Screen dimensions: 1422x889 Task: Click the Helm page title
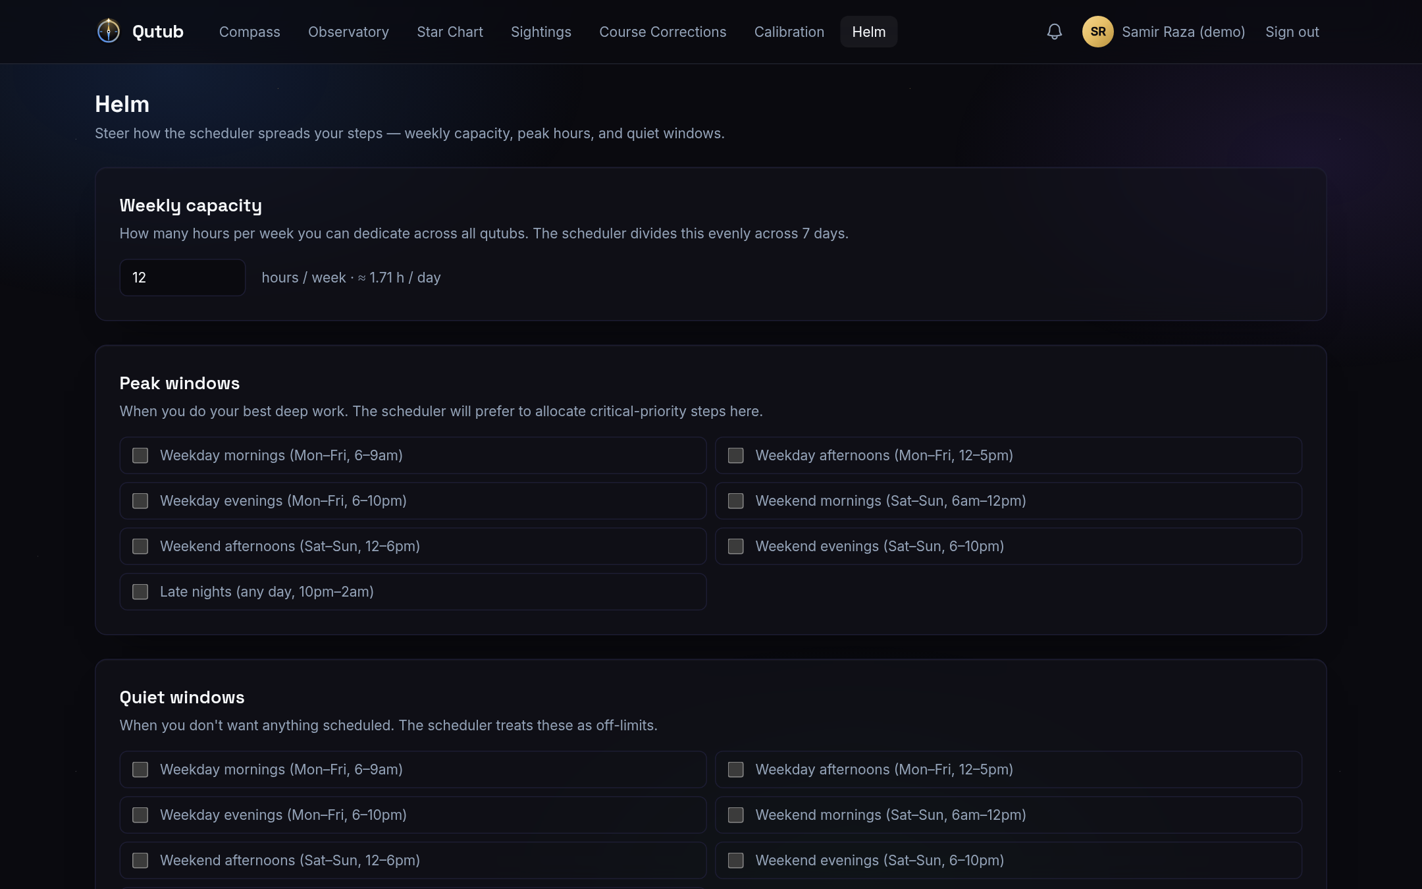tap(122, 104)
